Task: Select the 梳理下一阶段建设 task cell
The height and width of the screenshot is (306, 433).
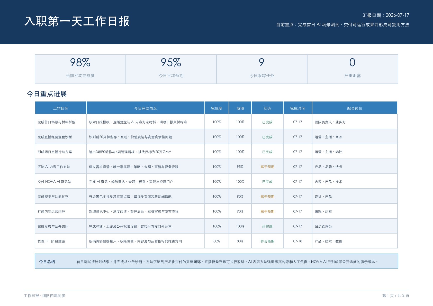Action: (x=61, y=241)
